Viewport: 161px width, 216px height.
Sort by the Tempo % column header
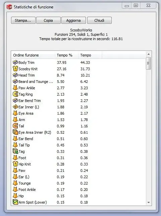click(x=66, y=55)
